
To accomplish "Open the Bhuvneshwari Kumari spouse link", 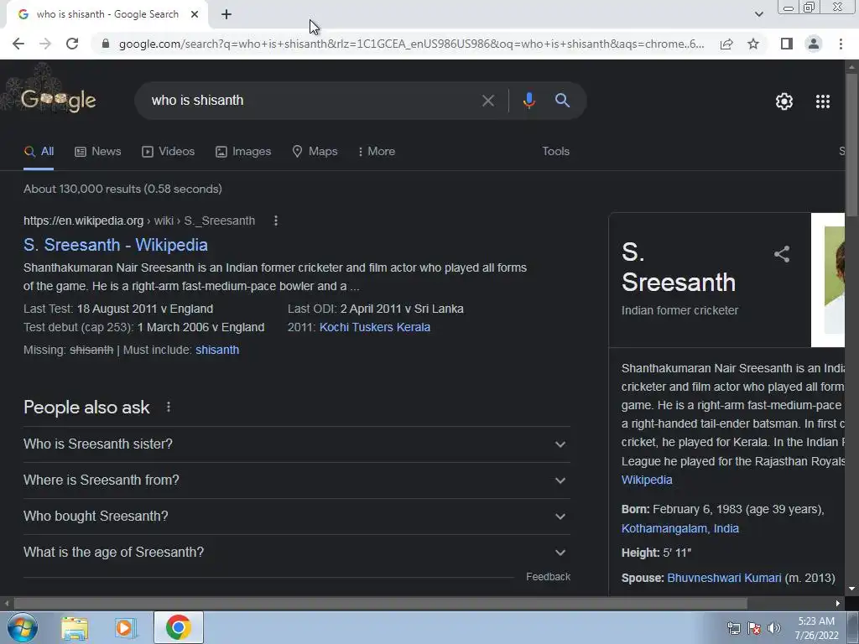I will coord(724,578).
